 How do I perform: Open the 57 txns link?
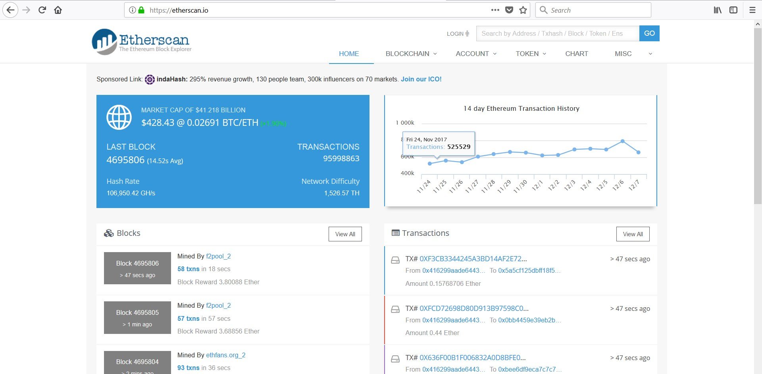click(x=189, y=318)
